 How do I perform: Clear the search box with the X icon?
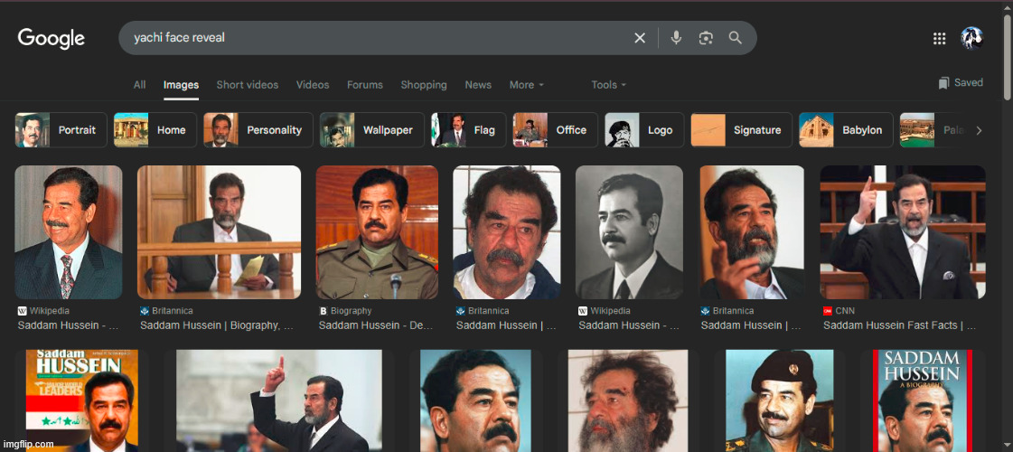[x=640, y=38]
